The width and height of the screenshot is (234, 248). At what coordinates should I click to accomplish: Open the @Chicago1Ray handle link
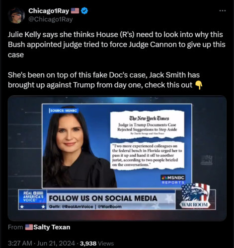[x=51, y=19]
